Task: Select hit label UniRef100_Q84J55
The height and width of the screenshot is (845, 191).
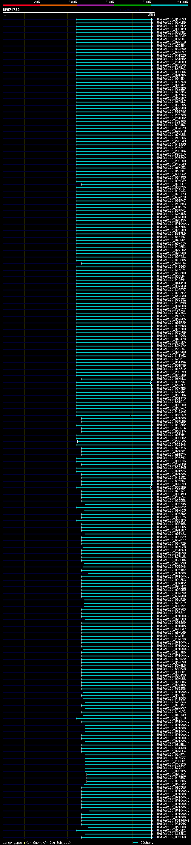Action: click(x=171, y=177)
